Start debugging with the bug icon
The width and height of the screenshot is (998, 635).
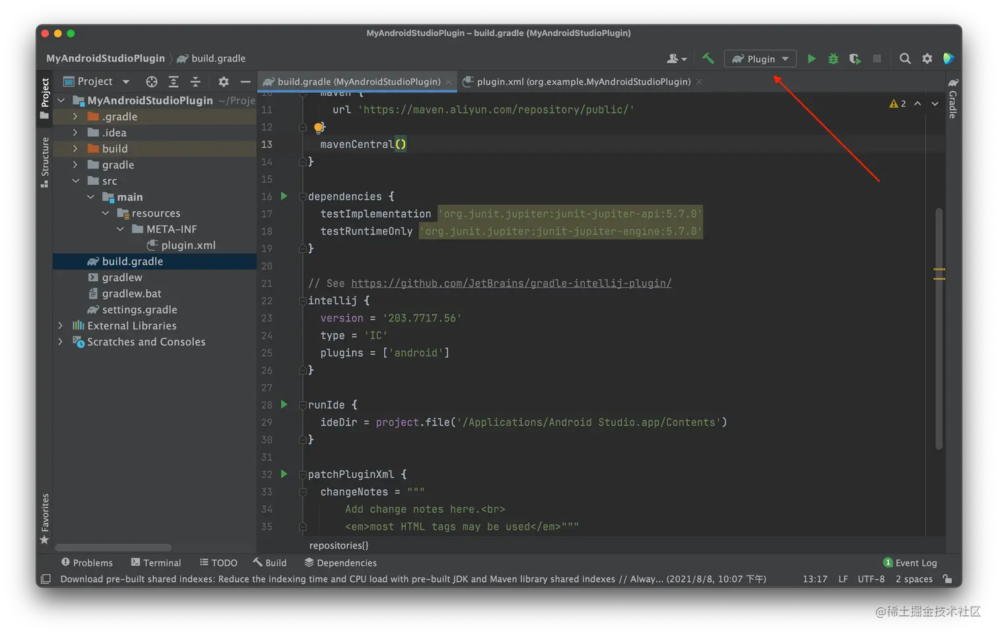[x=833, y=59]
